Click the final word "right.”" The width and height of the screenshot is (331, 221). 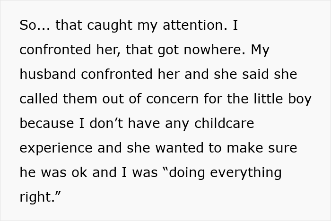point(40,197)
